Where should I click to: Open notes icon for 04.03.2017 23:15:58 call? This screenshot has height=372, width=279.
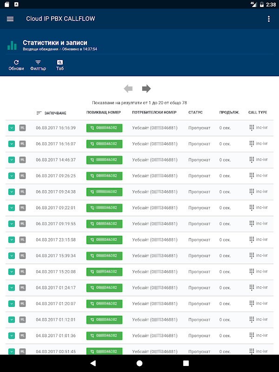point(22,239)
